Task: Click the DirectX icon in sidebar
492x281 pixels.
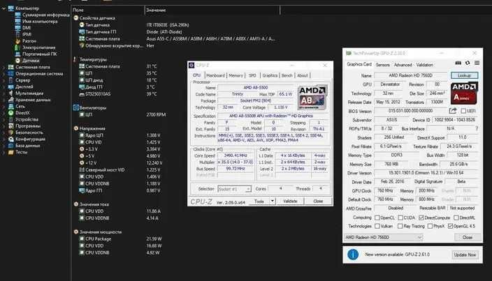Action: click(x=11, y=113)
